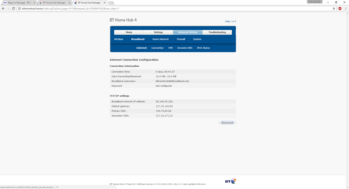Click the browser forward arrow
Image resolution: width=349 pixels, height=189 pixels.
point(8,8)
